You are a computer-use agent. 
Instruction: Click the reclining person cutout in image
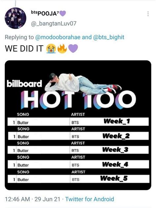click(83, 83)
